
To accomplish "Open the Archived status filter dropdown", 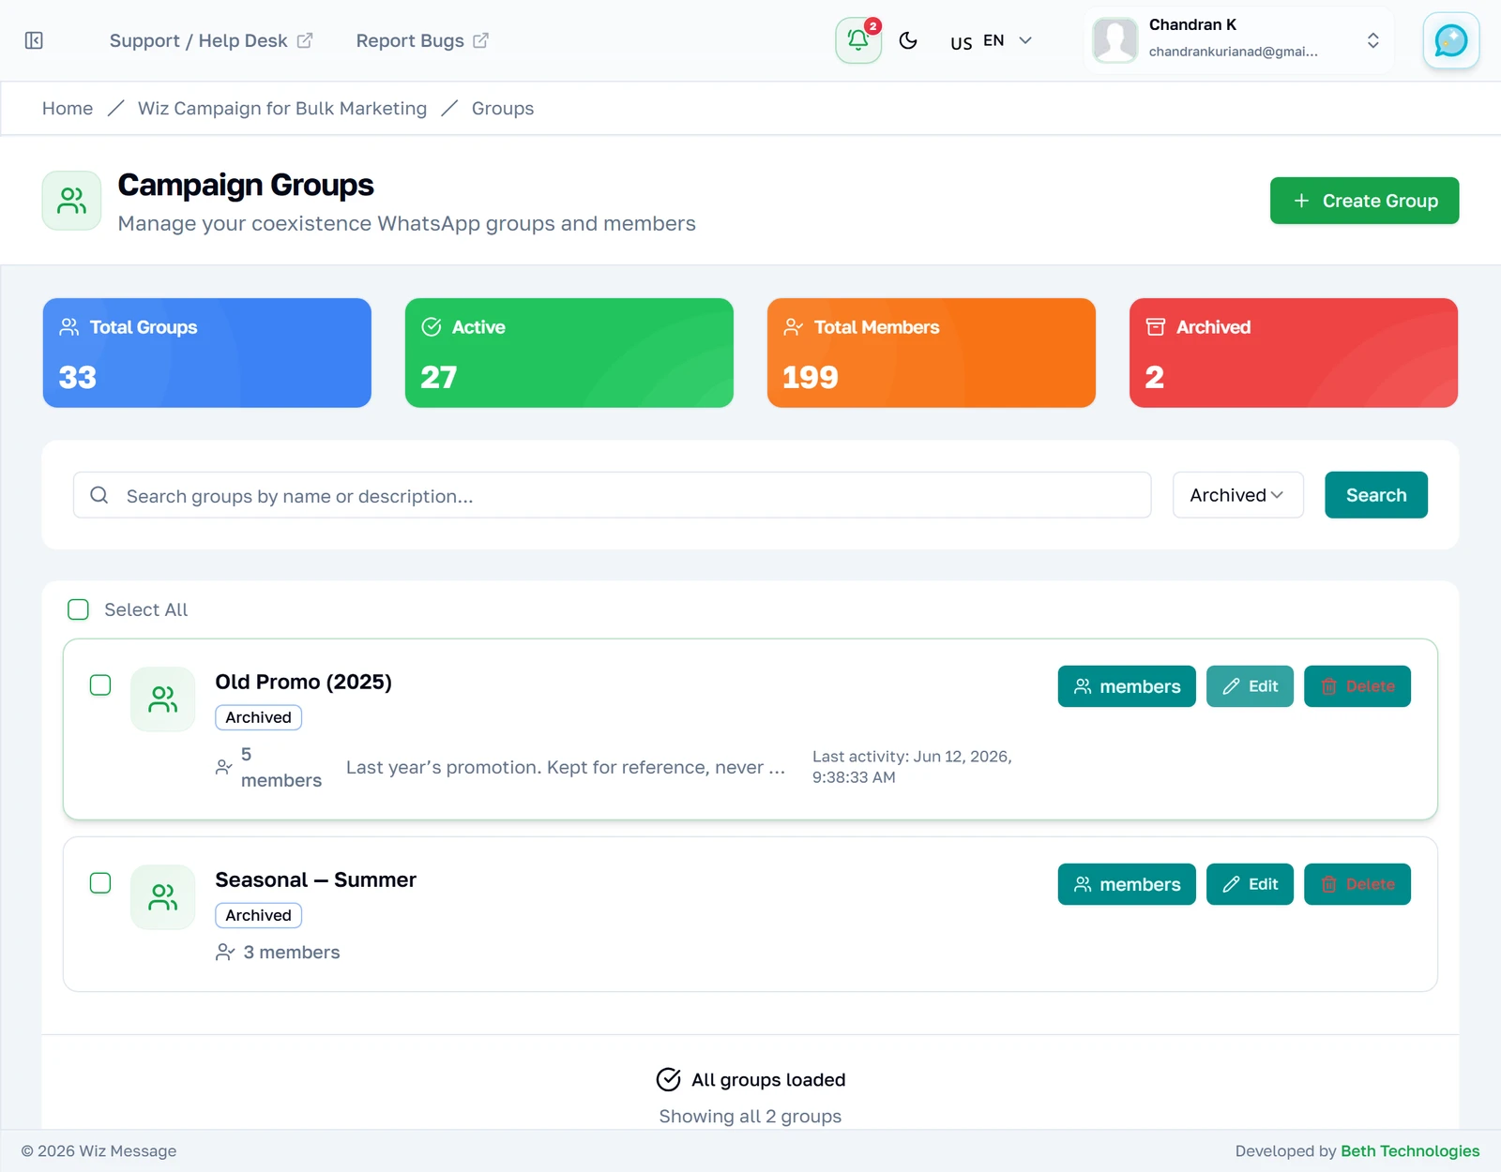I will [x=1238, y=495].
